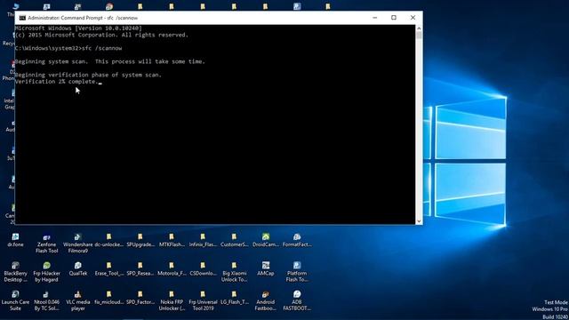Open Wondershare Filmora9 desktop icon

[77, 243]
